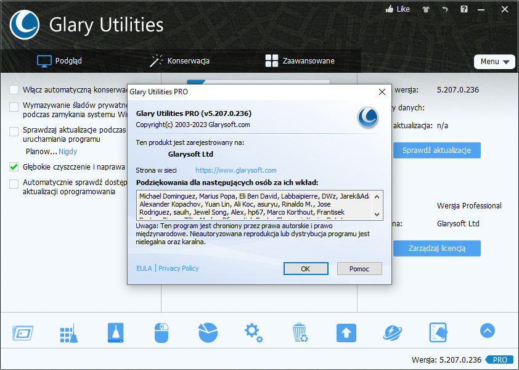The height and width of the screenshot is (370, 519).
Task: Click the four-squares icon beside Zaawansowane
Action: 272,61
